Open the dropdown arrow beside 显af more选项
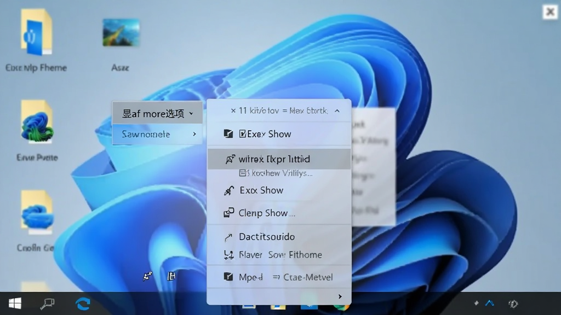561x315 pixels. click(x=191, y=114)
